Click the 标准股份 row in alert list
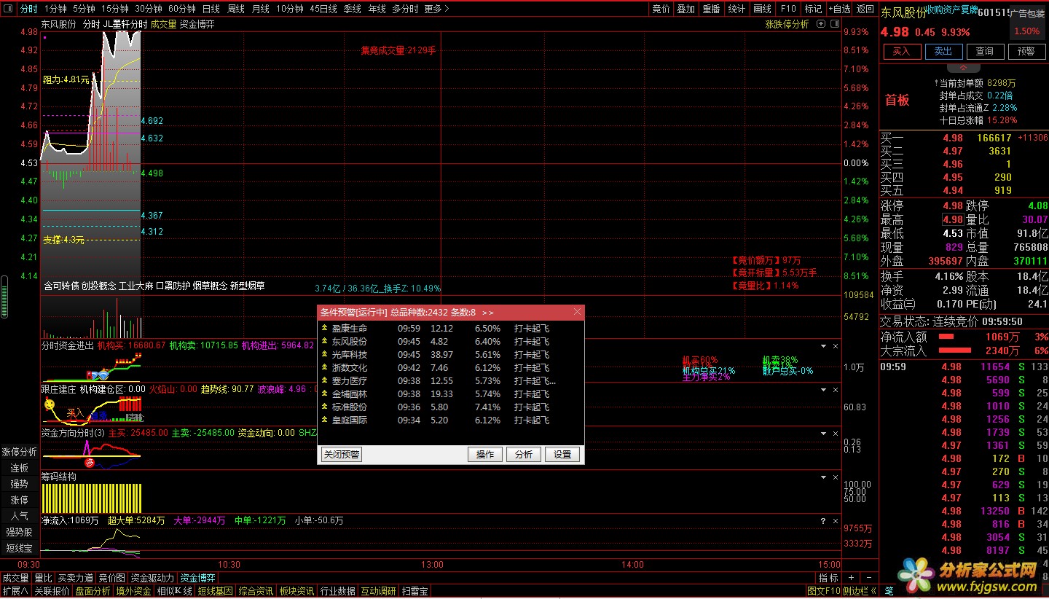Image resolution: width=1049 pixels, height=599 pixels. click(451, 407)
